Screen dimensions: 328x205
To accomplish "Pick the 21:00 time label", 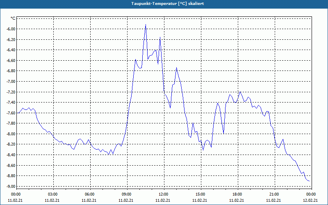I will (x=275, y=194).
